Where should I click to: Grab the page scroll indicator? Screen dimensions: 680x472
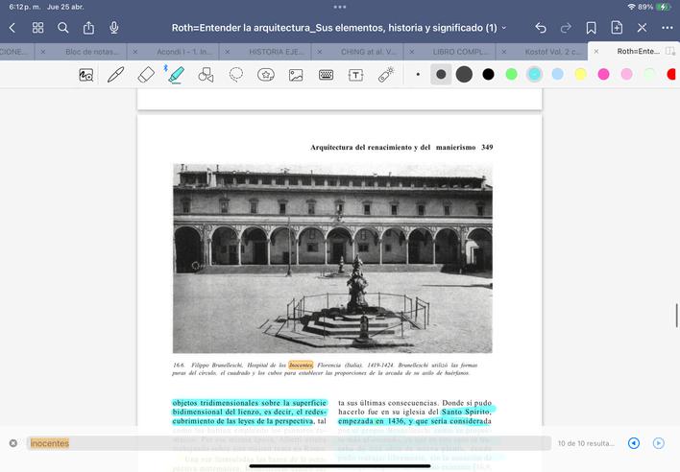click(x=676, y=316)
